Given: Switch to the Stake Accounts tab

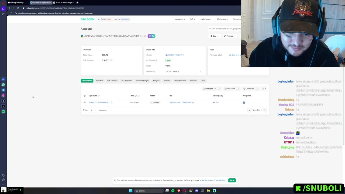Looking at the screenshot, I should (x=180, y=81).
